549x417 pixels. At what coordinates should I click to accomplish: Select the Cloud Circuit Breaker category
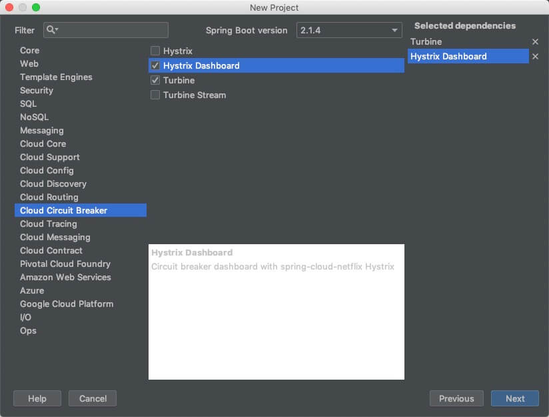point(81,210)
